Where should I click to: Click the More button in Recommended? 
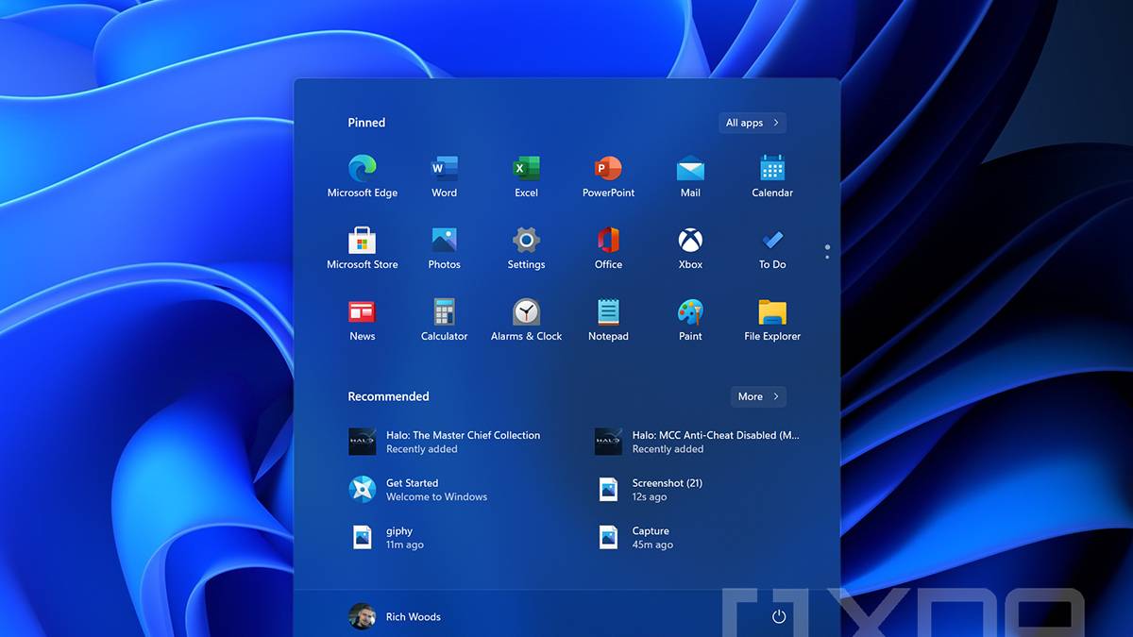[758, 396]
